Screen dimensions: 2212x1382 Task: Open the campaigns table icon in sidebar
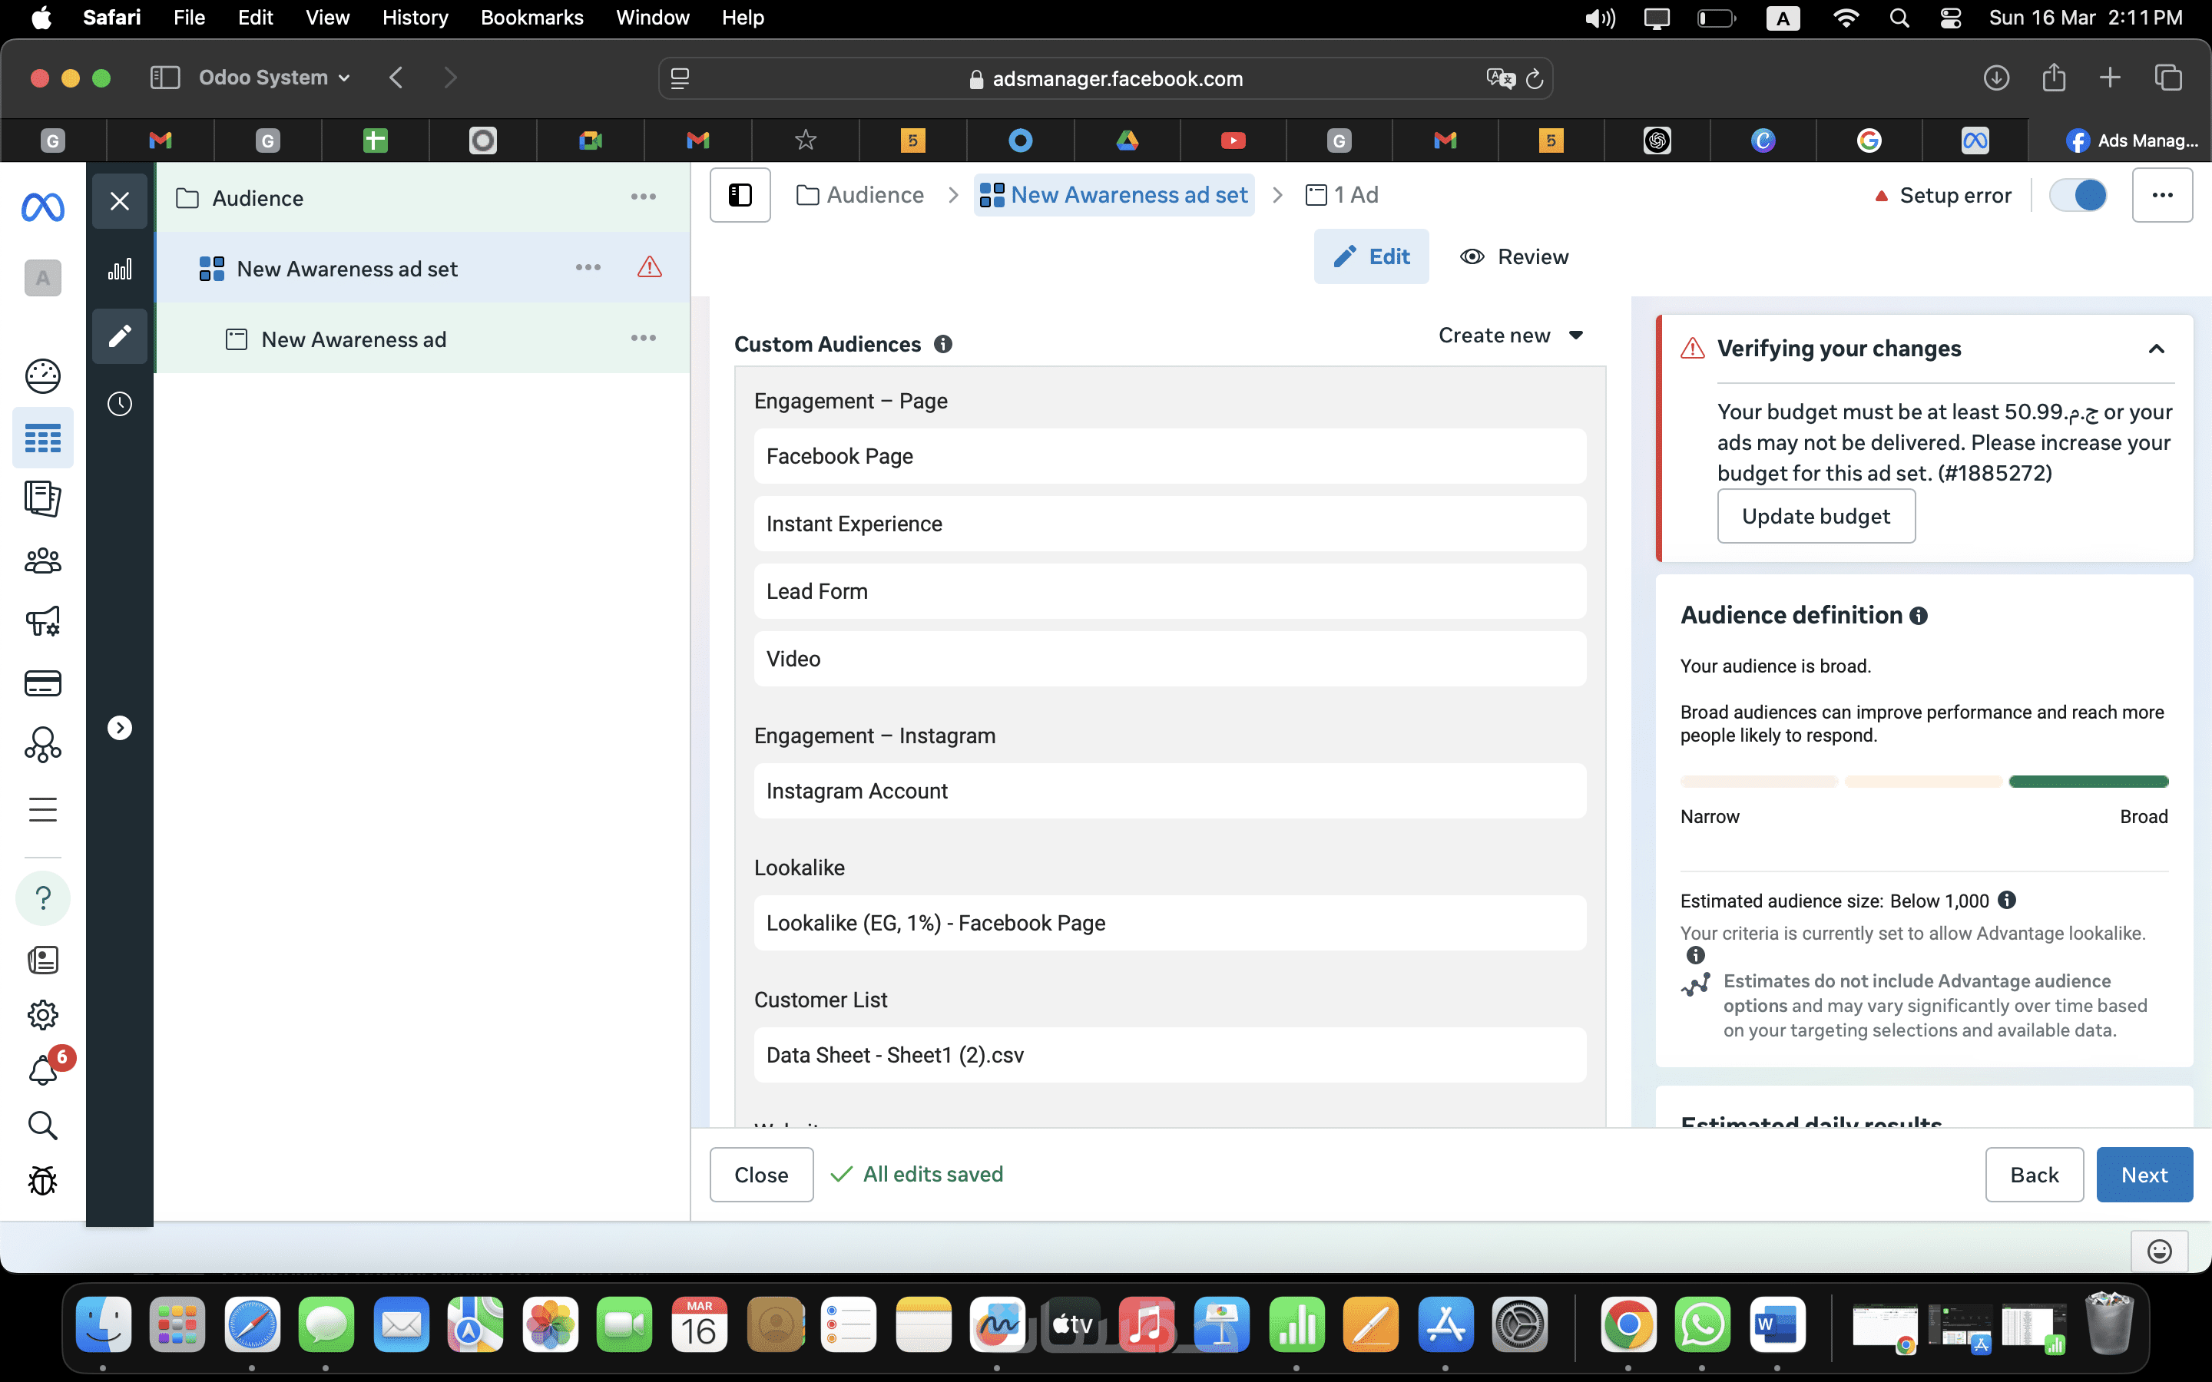[x=43, y=438]
